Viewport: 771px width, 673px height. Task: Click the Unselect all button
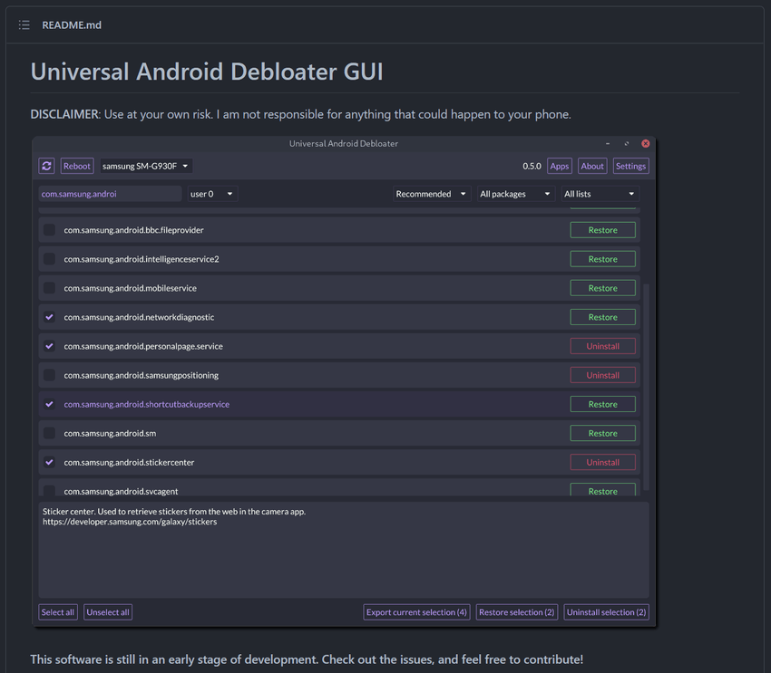click(x=108, y=612)
